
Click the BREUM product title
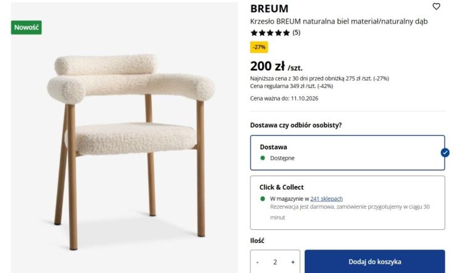269,9
